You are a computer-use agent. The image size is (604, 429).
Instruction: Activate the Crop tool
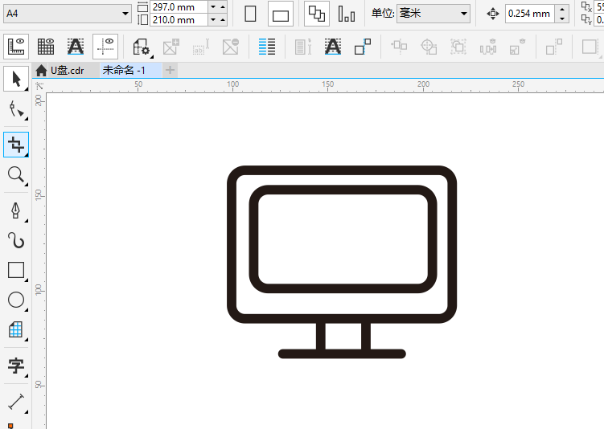coord(15,144)
